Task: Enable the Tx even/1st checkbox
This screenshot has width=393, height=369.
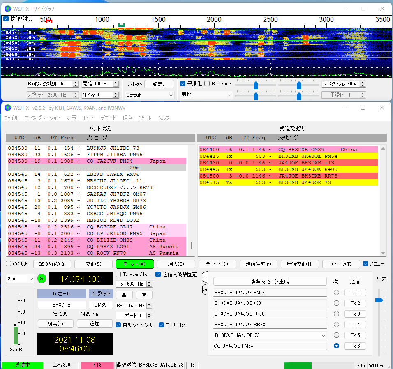Action: coord(118,274)
